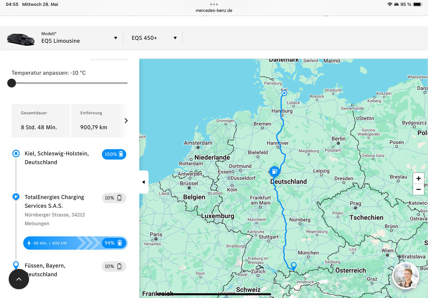Click the Amsterdam label on the map
This screenshot has height=298, width=428.
pos(198,143)
